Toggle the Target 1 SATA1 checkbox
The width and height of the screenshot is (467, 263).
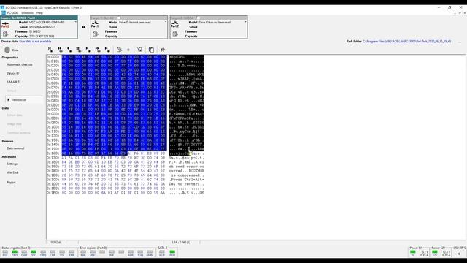[x=119, y=18]
